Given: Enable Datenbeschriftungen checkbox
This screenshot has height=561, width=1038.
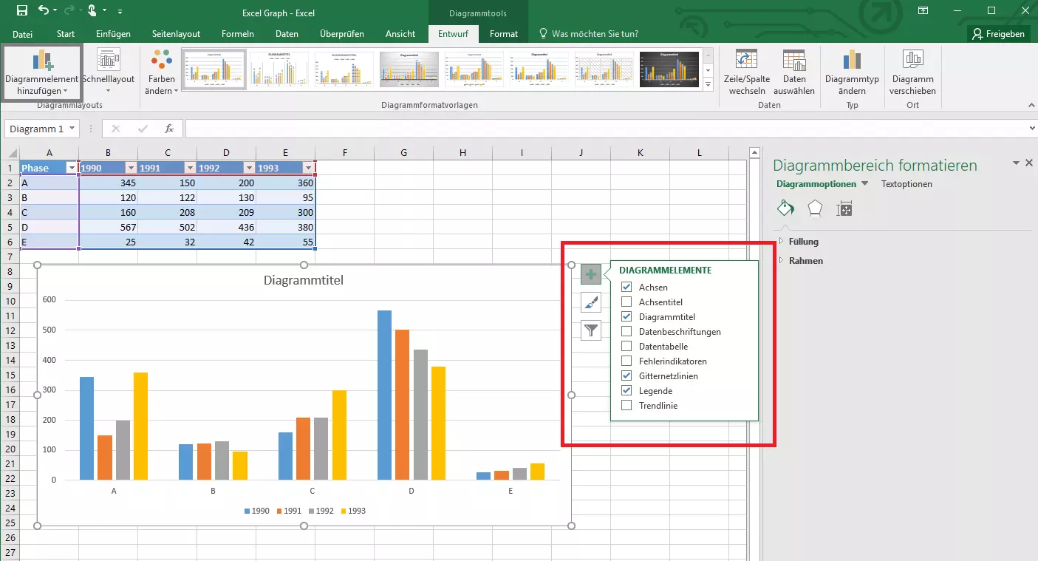Looking at the screenshot, I should point(626,331).
